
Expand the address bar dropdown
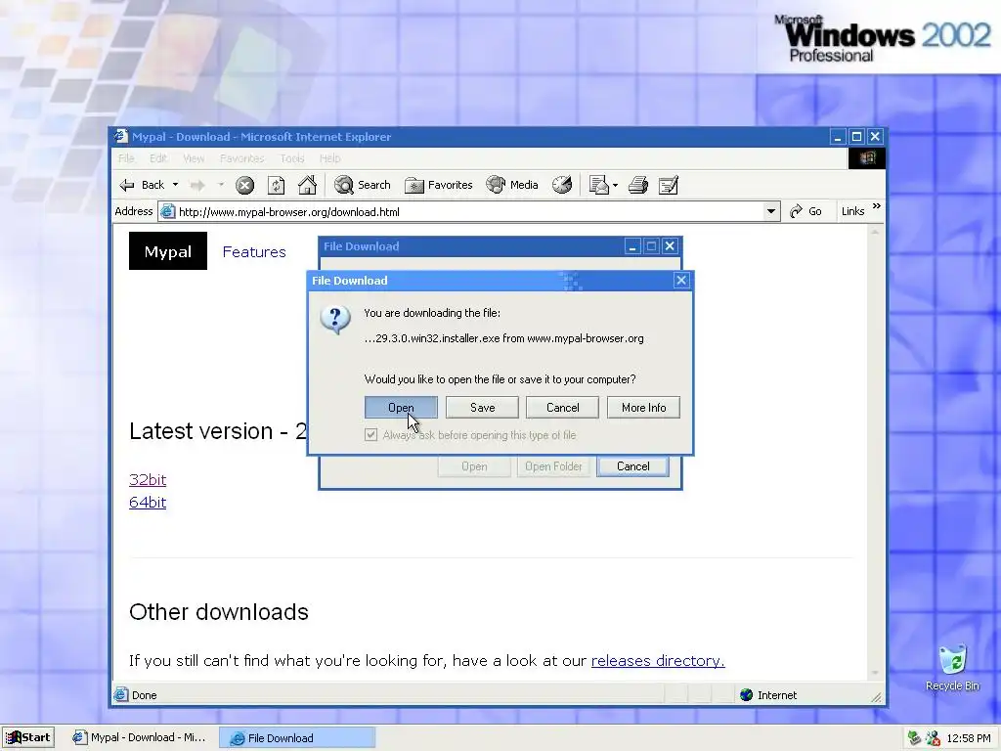click(x=771, y=211)
